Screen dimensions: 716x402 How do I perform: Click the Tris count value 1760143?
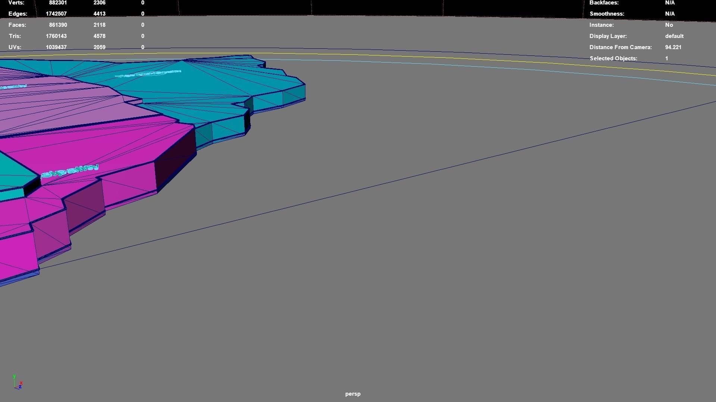[x=56, y=36]
